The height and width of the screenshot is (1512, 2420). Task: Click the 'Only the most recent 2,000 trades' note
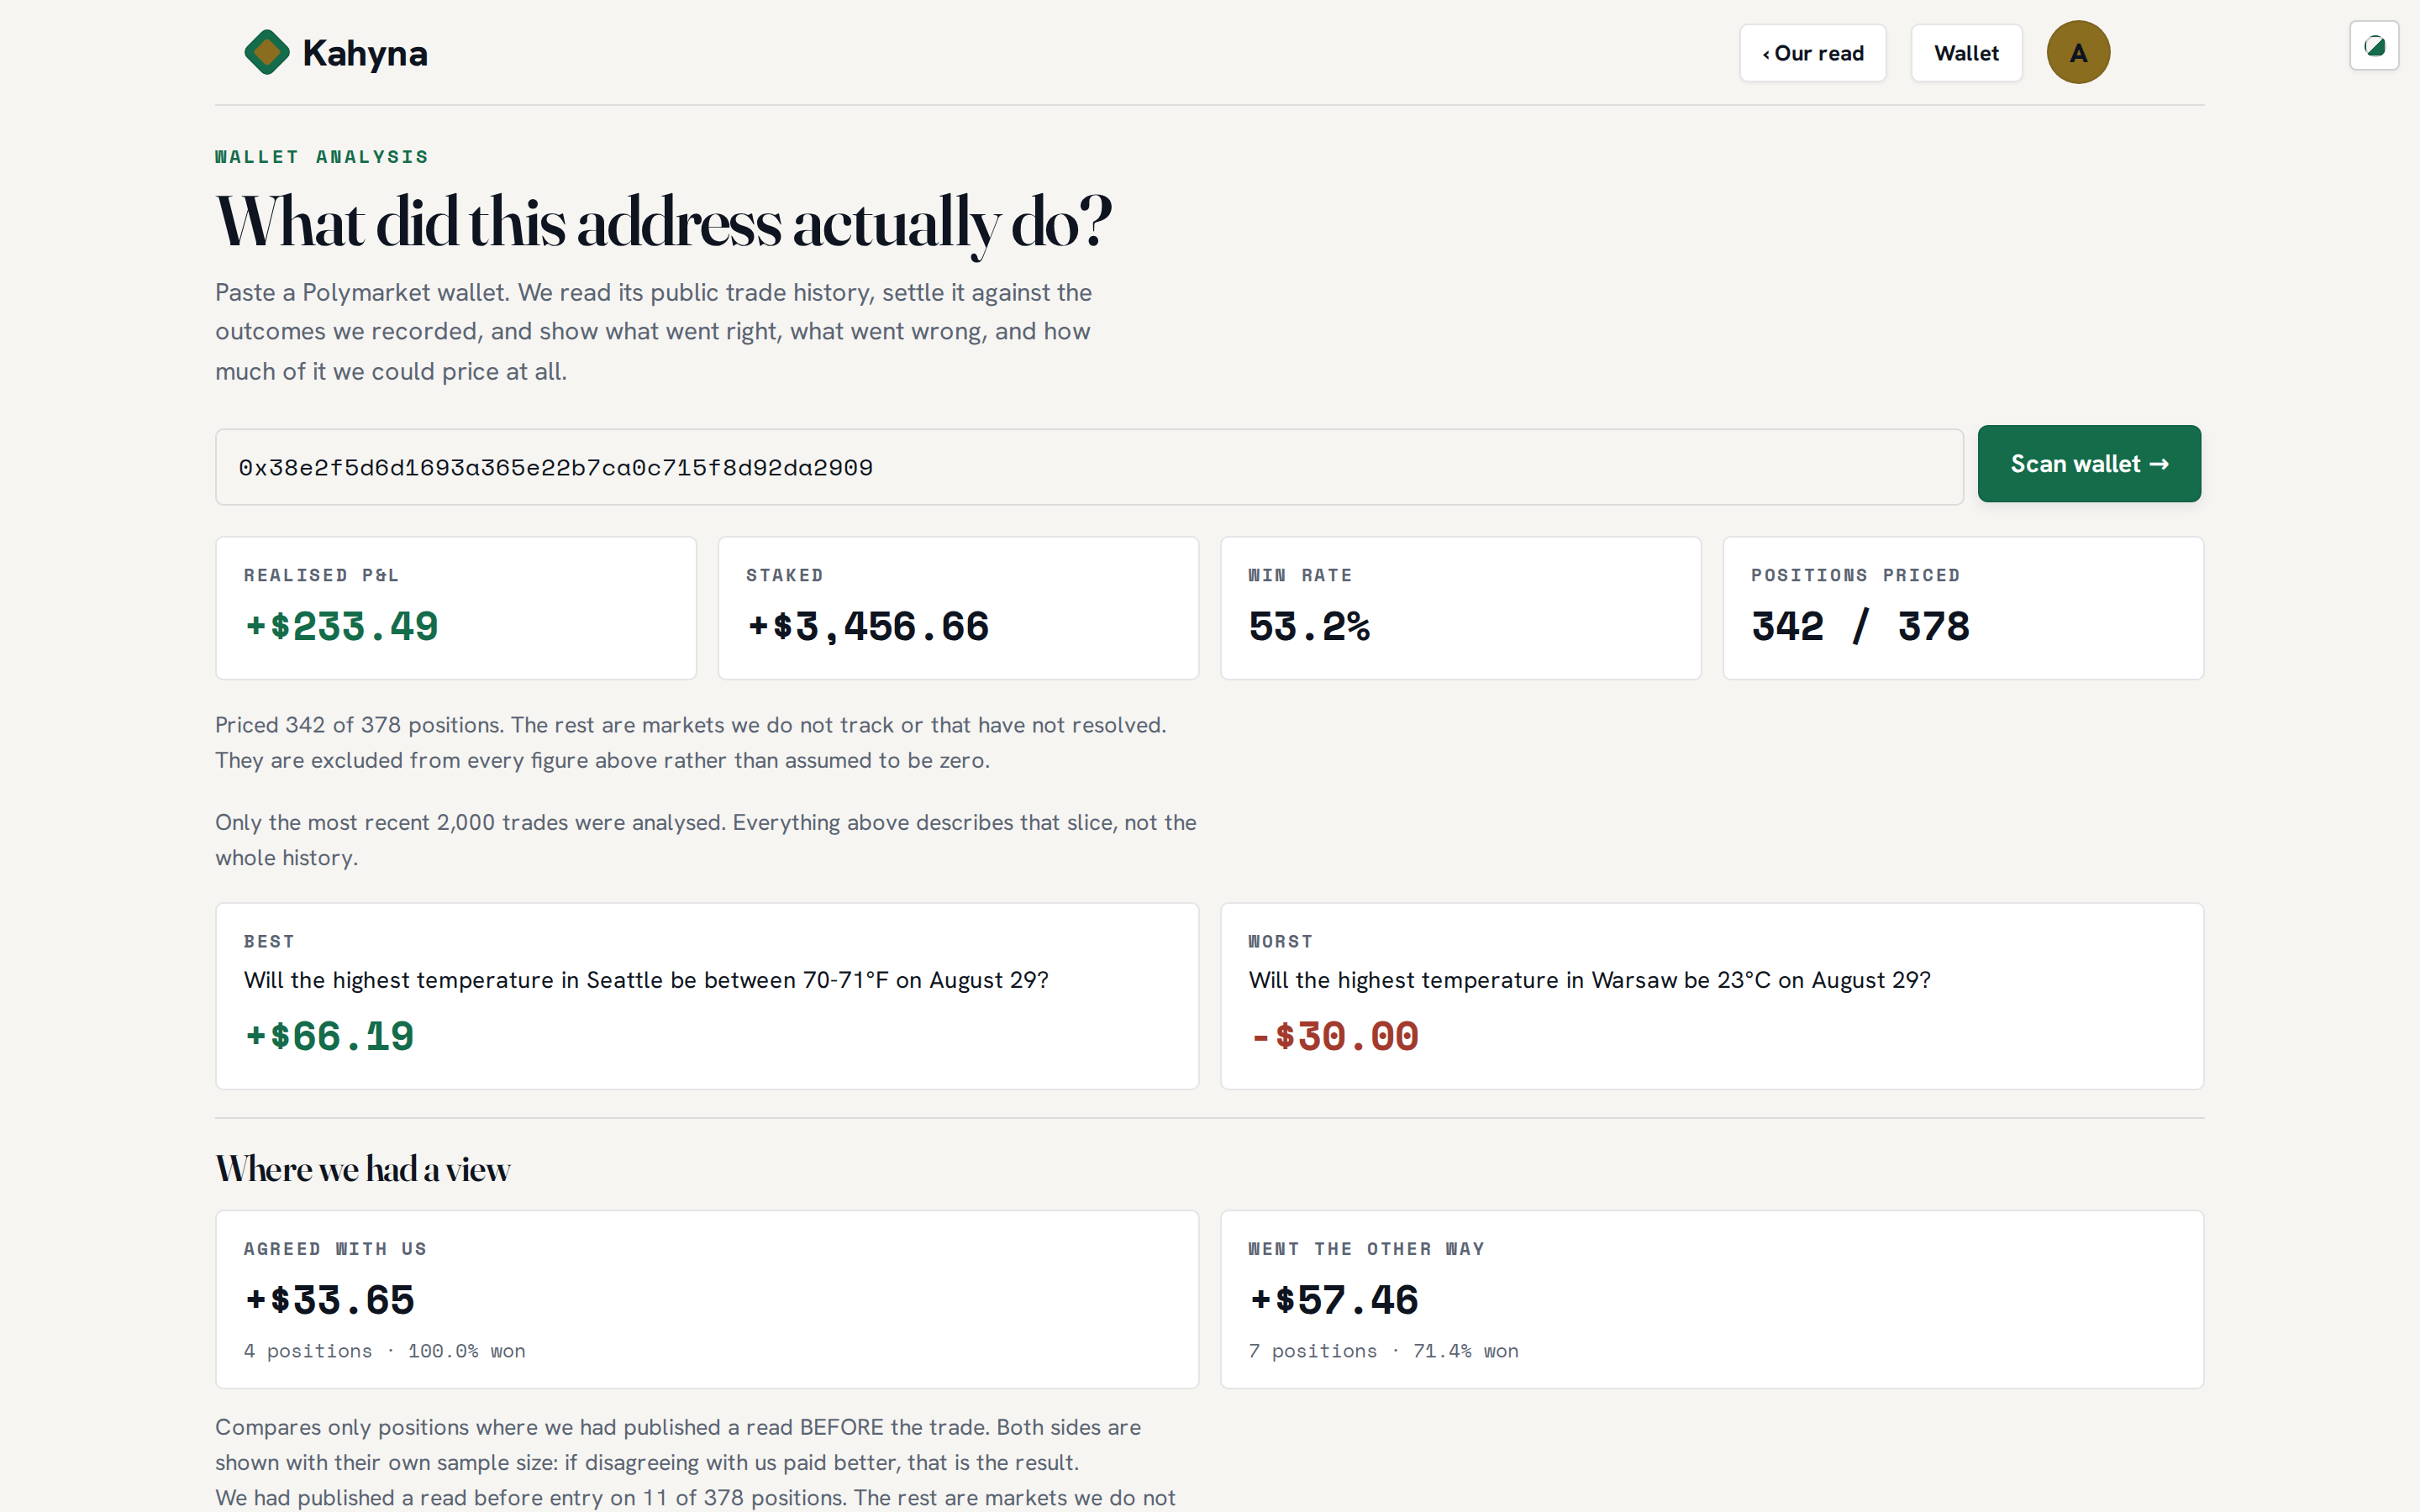pos(706,840)
